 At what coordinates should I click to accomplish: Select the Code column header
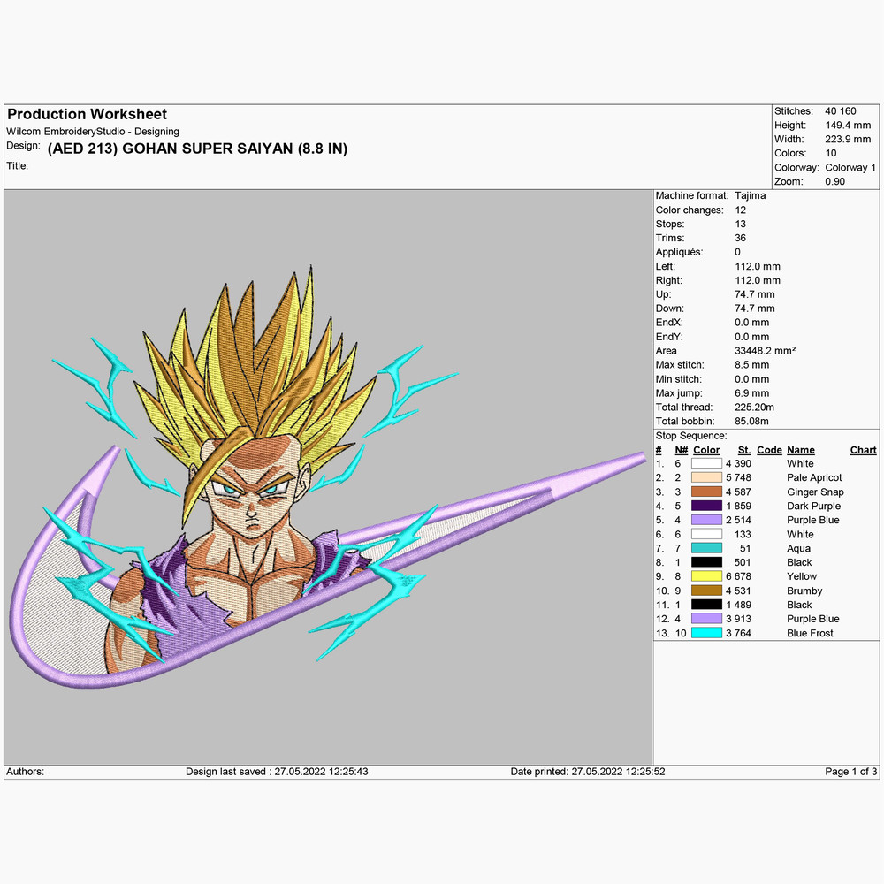coord(769,450)
